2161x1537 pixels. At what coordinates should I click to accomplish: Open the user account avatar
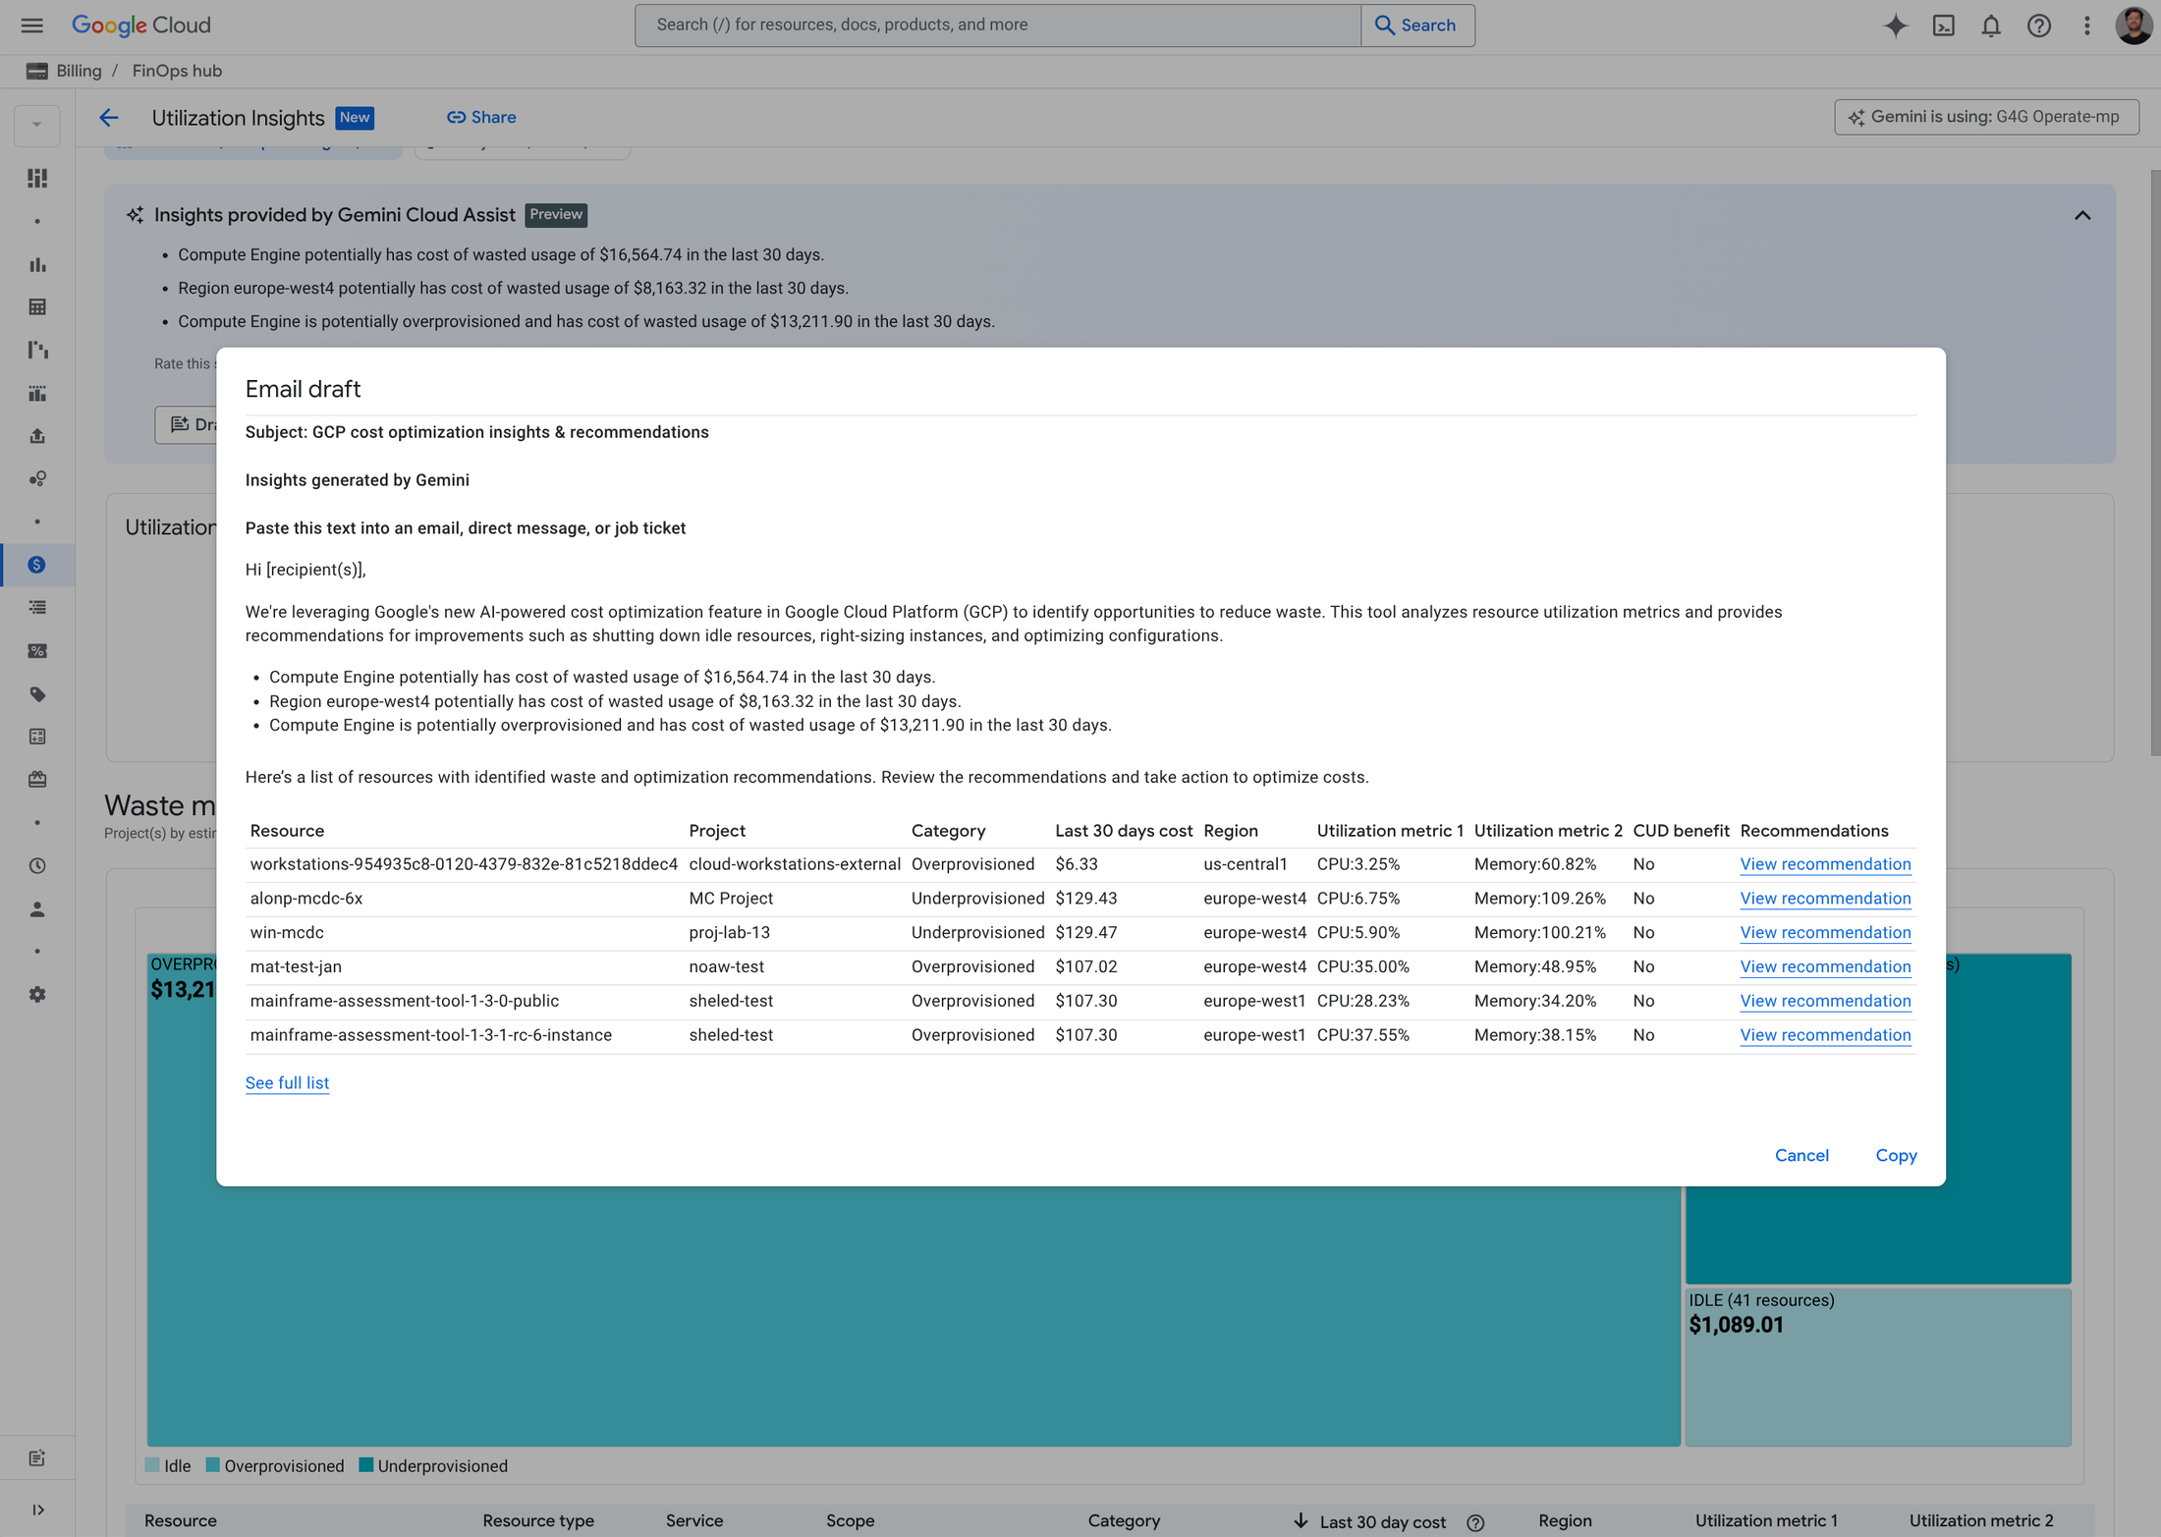[2133, 26]
